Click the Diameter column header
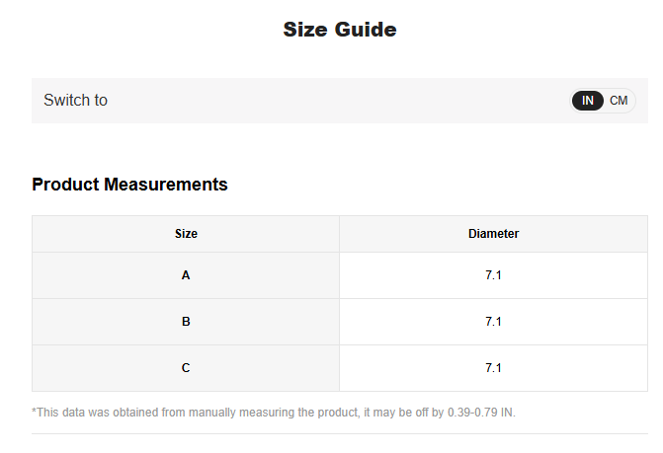Image resolution: width=663 pixels, height=453 pixels. pos(493,234)
